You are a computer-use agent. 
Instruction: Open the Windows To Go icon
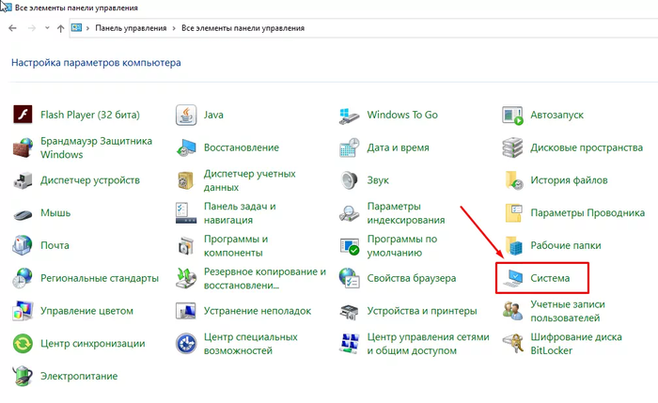pos(350,115)
